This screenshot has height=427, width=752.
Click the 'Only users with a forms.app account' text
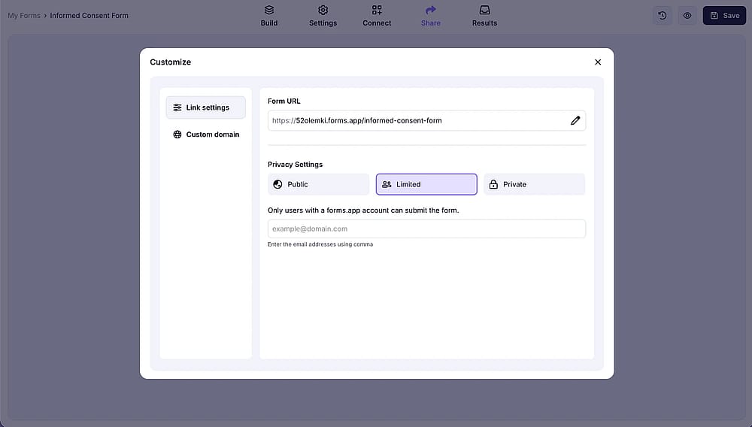[x=363, y=210]
